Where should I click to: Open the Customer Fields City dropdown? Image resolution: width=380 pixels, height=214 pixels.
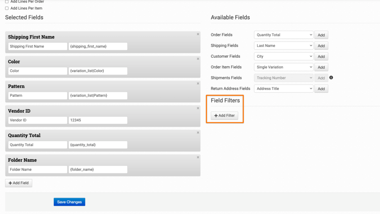[x=284, y=57]
